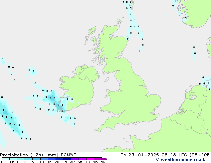Viewport: 211px width, 163px height.
Task: Select the 30–35 mm purple legend swatch
Action: (75, 159)
